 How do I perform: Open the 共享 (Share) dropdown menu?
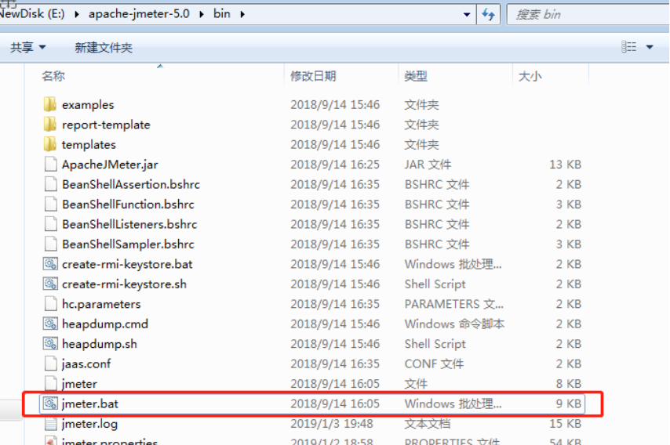click(27, 47)
